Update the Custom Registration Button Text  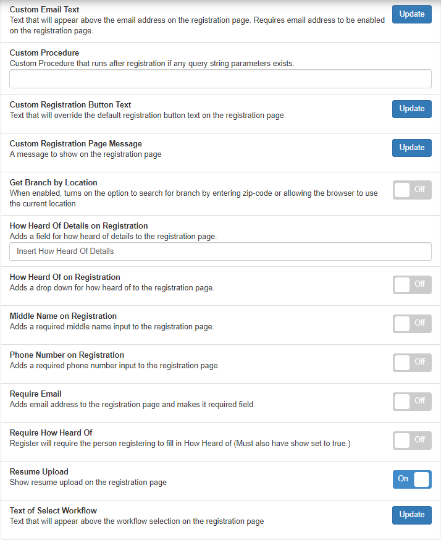411,109
